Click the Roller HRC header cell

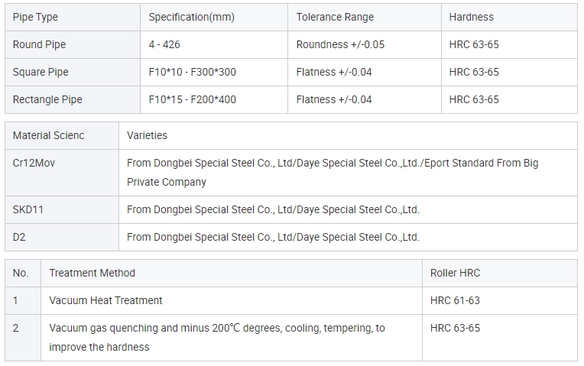500,274
